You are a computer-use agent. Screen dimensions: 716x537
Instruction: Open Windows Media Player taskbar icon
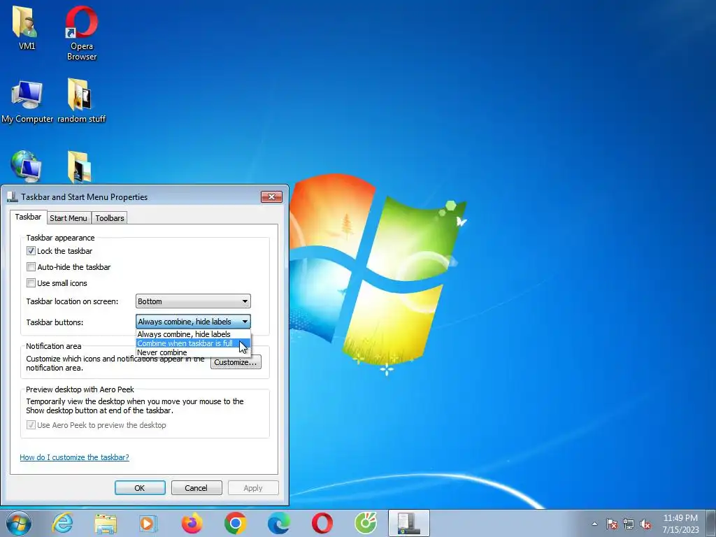coord(148,523)
